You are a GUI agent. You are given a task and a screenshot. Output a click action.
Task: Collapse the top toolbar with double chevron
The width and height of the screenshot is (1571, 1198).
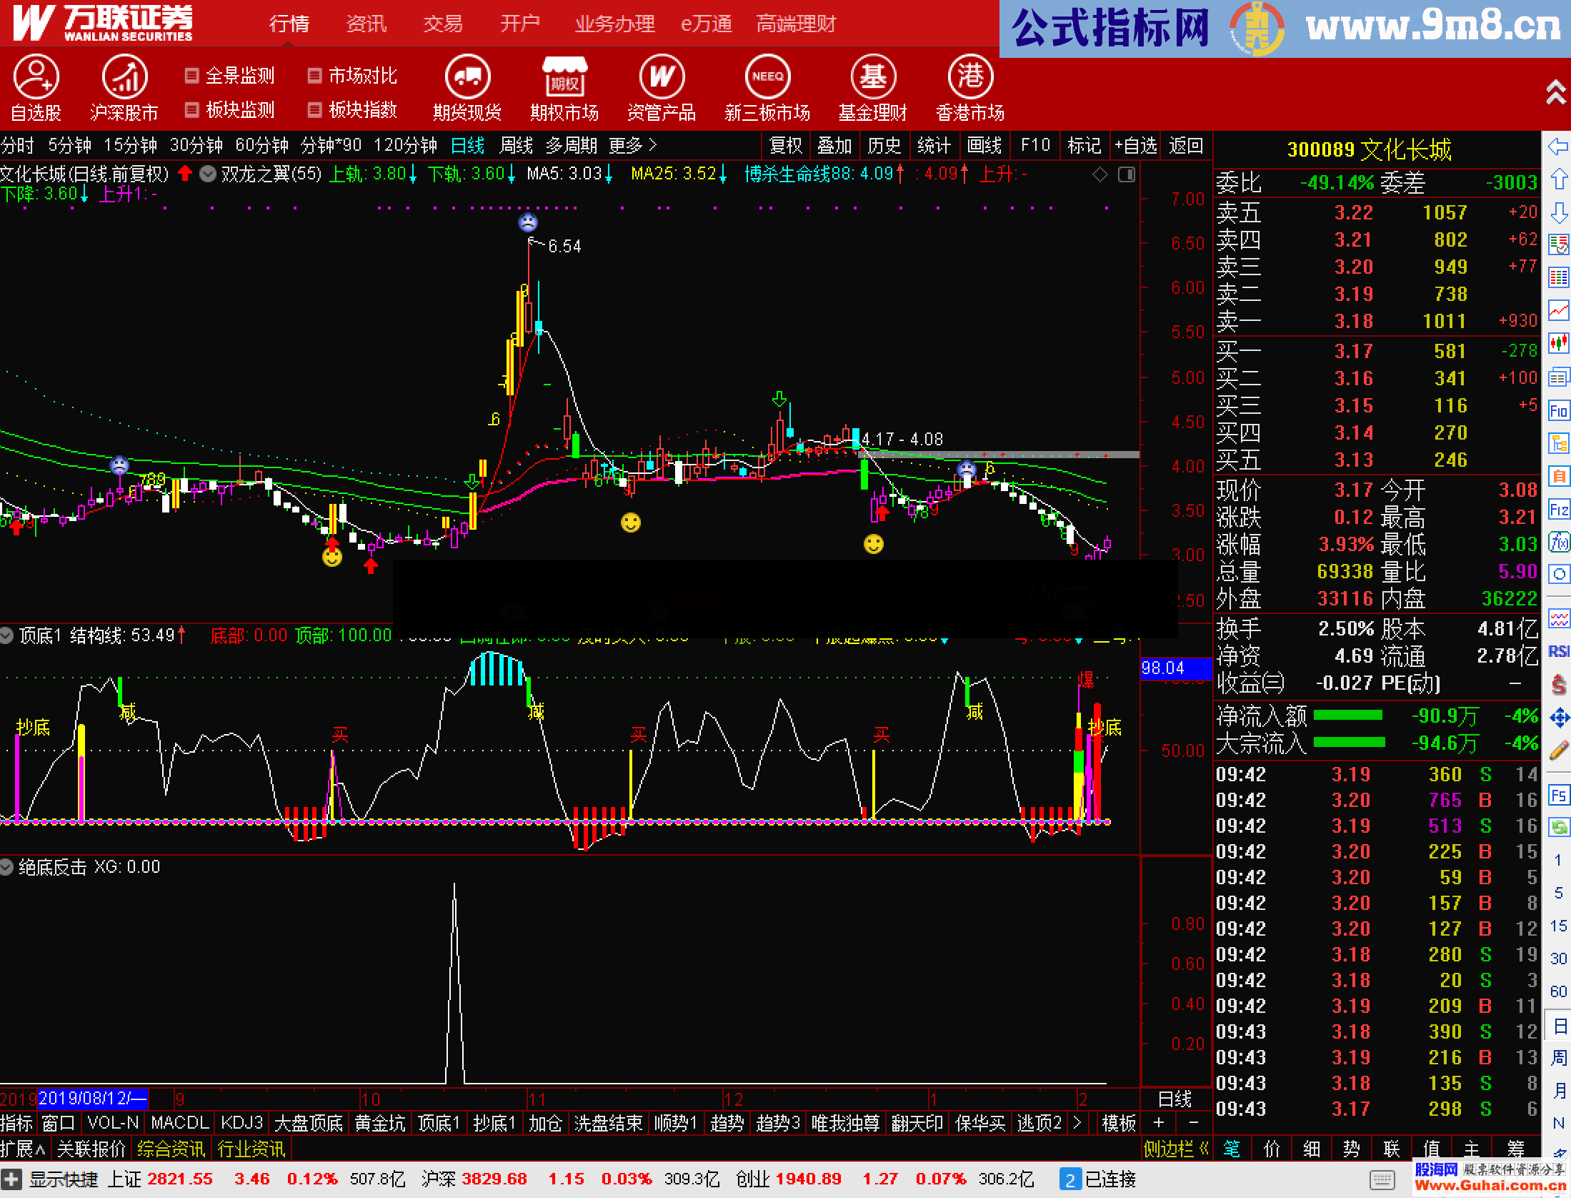pyautogui.click(x=1555, y=93)
